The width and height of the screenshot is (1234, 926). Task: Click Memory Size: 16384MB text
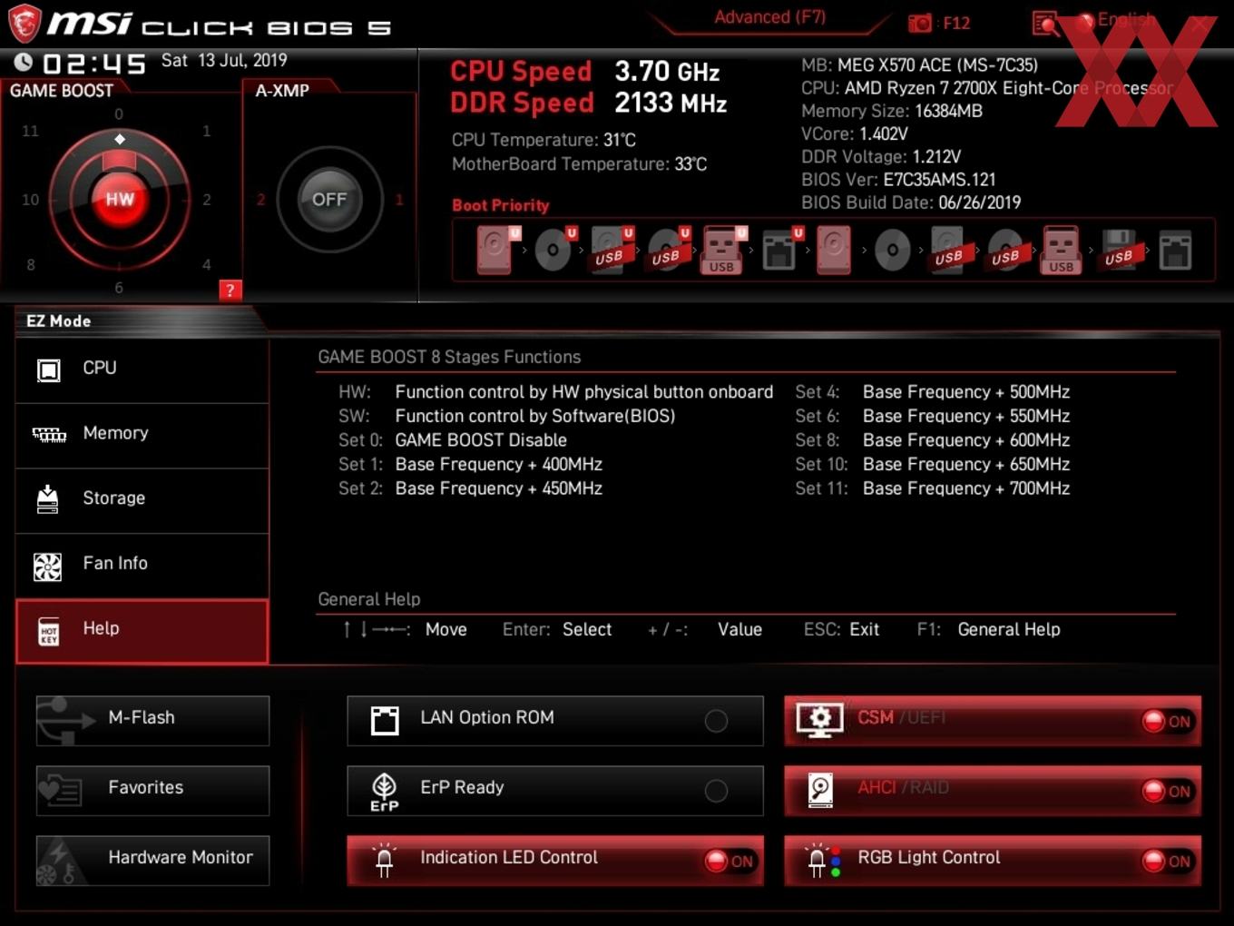tap(892, 111)
